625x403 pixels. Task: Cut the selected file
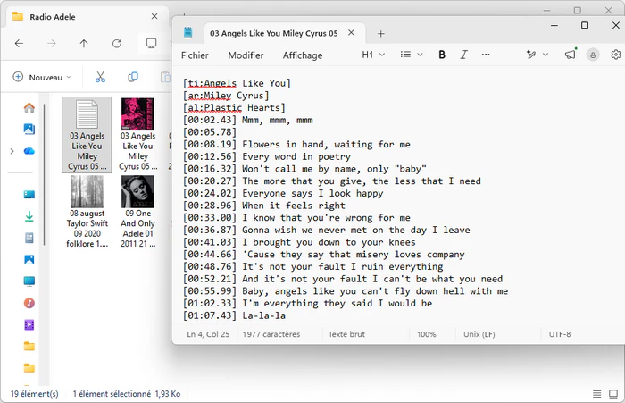100,77
